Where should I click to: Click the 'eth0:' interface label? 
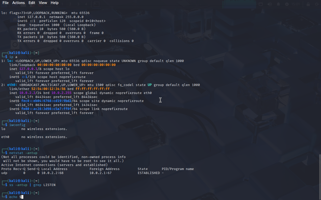tap(12, 85)
